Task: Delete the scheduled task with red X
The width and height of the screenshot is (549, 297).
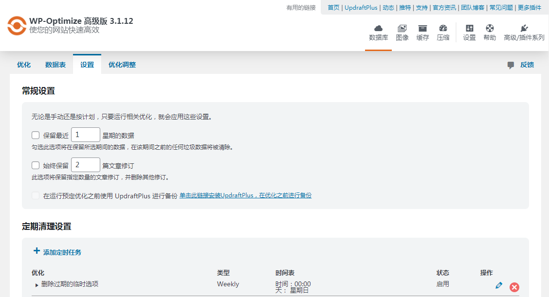Action: click(514, 287)
